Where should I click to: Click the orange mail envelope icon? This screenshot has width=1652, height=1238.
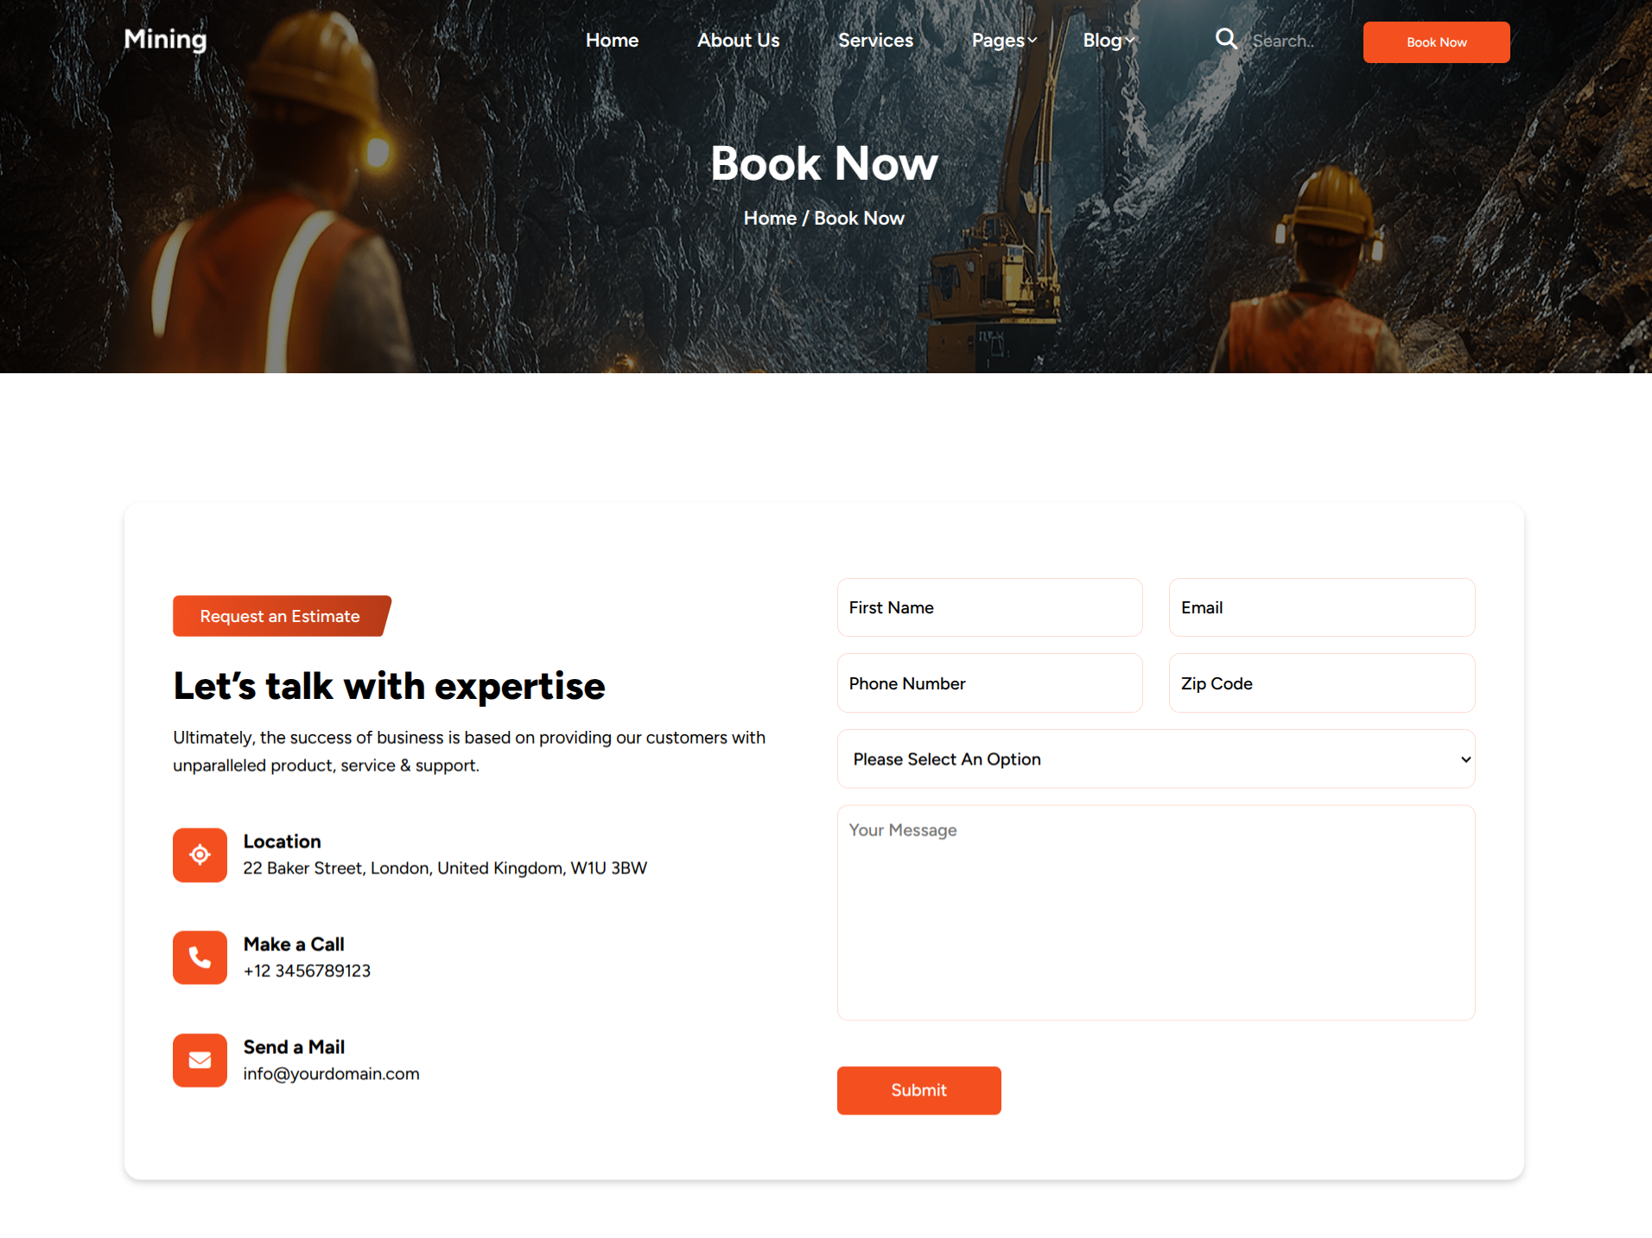(200, 1060)
